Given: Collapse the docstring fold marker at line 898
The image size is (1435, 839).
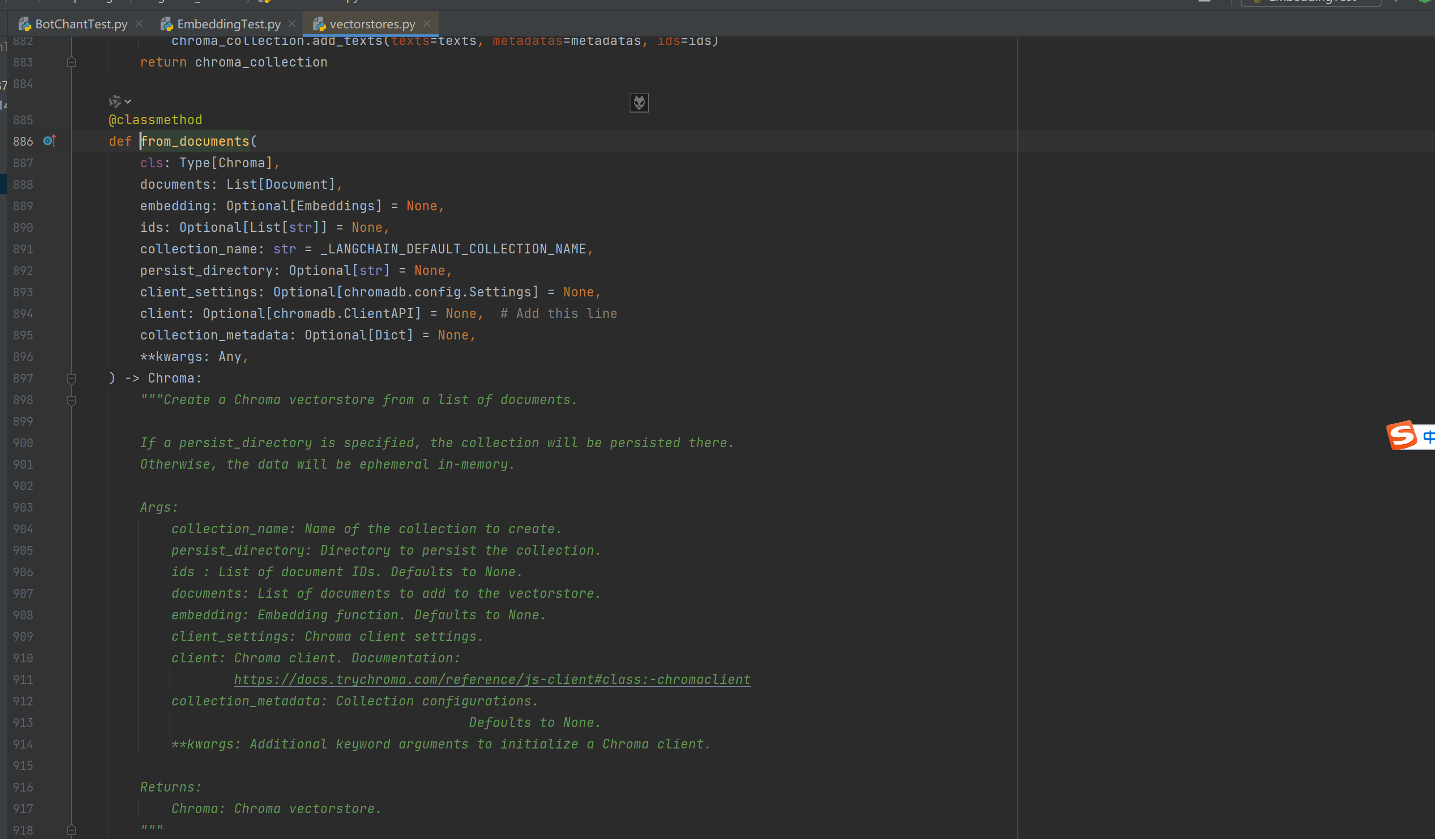Looking at the screenshot, I should tap(71, 401).
